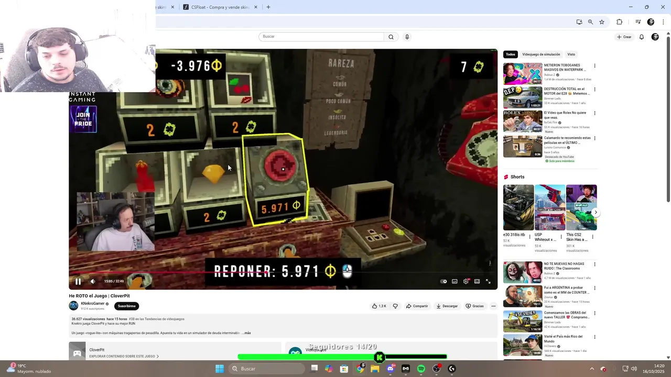Viewport: 671px width, 377px height.
Task: Open the three-dot menu beside Gracias
Action: [x=493, y=306]
